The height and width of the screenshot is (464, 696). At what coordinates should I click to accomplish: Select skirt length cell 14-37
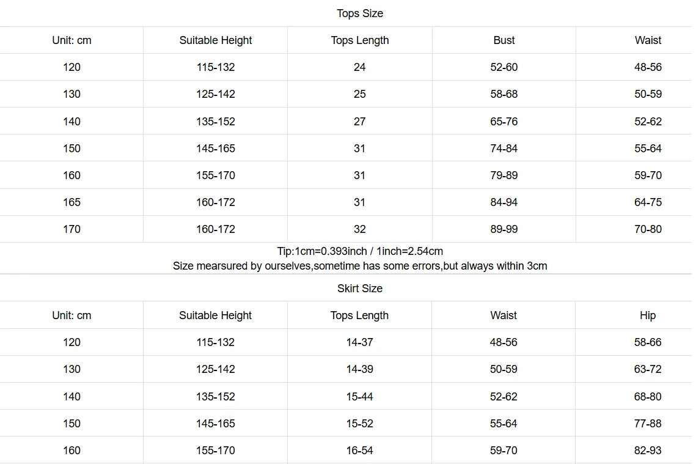click(360, 342)
